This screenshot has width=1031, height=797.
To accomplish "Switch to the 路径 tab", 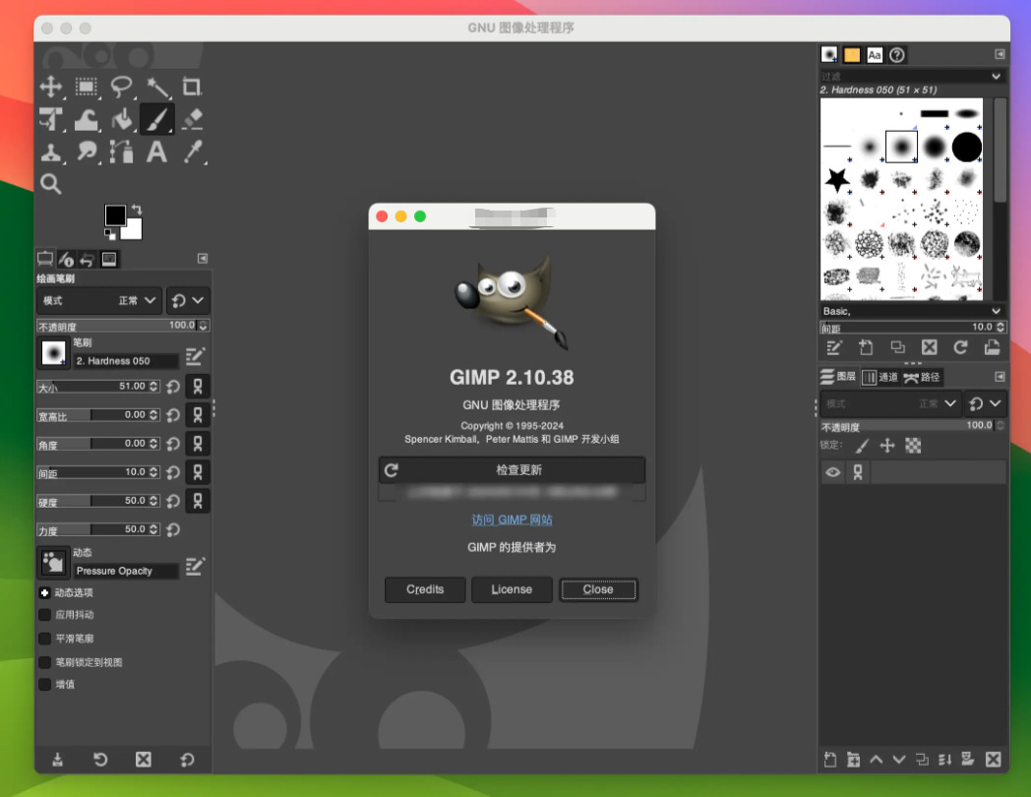I will pos(922,377).
